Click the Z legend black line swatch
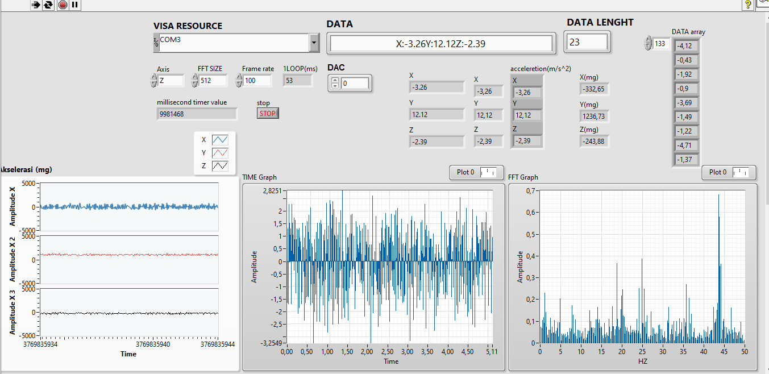The height and width of the screenshot is (374, 769). click(x=220, y=166)
